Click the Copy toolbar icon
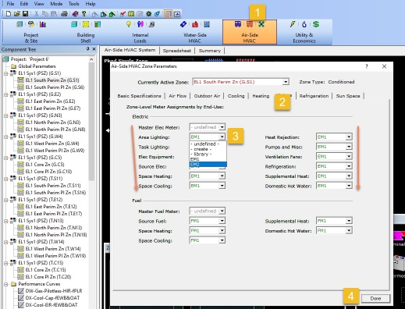Screen dimensions: 405x309 pyautogui.click(x=45, y=14)
